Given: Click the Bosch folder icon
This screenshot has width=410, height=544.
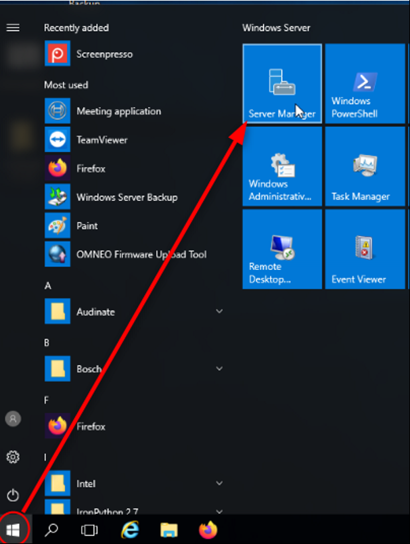Looking at the screenshot, I should [58, 369].
